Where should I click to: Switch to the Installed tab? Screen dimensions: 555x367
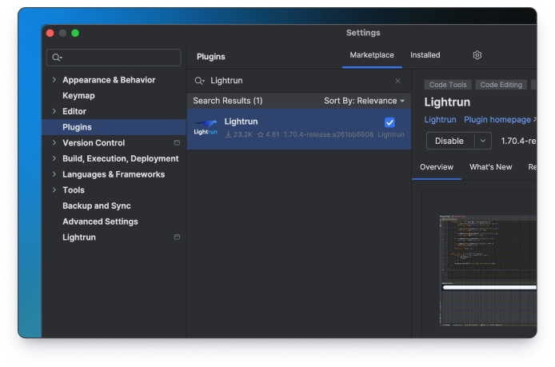tap(425, 55)
